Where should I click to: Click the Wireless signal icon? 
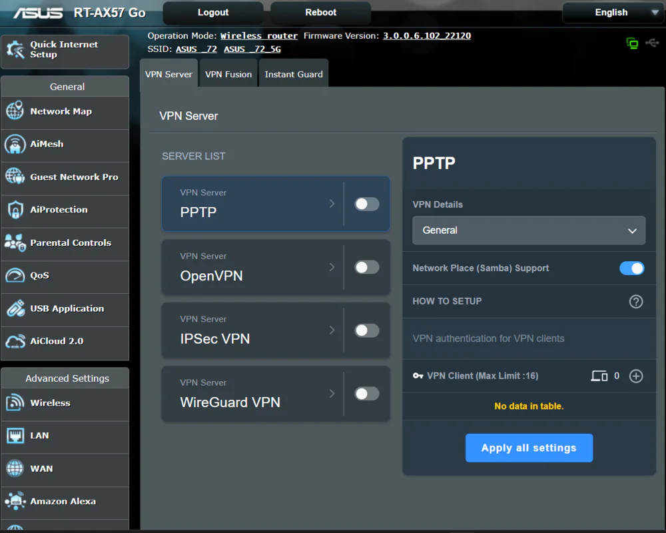pyautogui.click(x=15, y=402)
